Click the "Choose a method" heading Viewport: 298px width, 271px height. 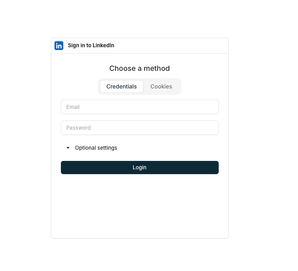click(x=139, y=68)
